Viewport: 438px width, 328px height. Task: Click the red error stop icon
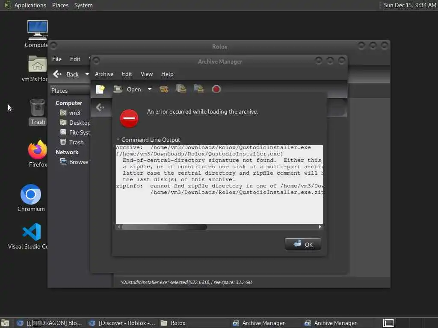[129, 118]
